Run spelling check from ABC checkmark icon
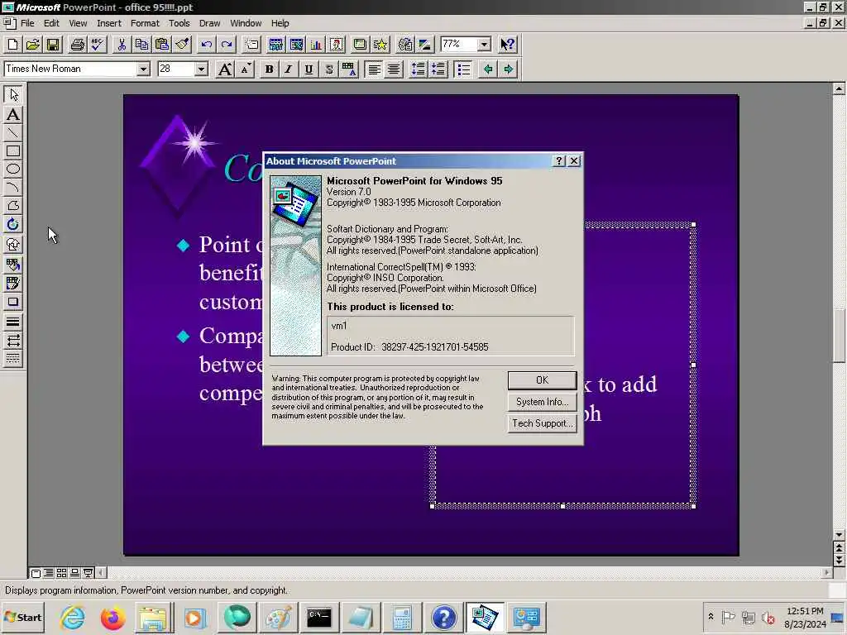This screenshot has height=635, width=847. [98, 45]
